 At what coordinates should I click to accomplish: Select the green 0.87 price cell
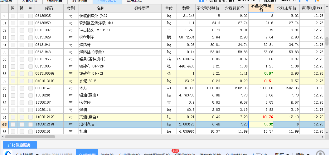[x=261, y=74]
